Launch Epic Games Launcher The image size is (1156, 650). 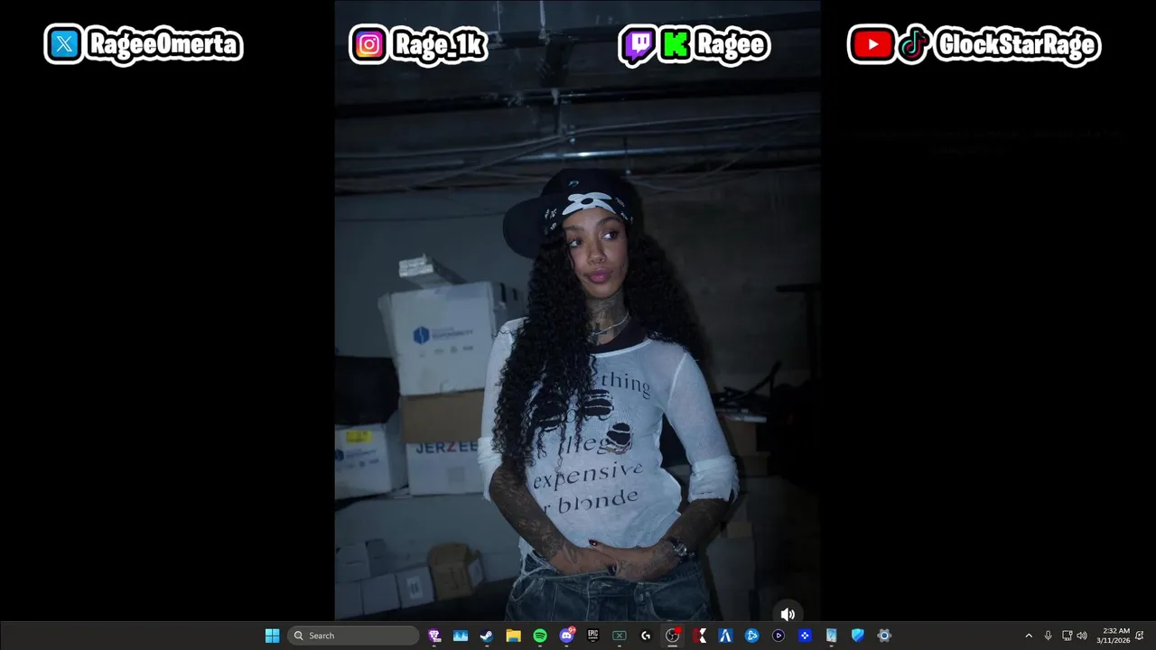pos(593,636)
